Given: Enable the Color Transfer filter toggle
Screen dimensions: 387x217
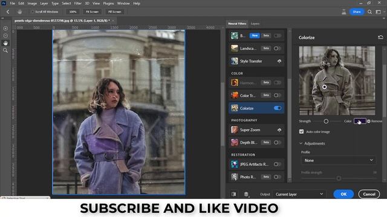Looking at the screenshot, I should click(278, 95).
